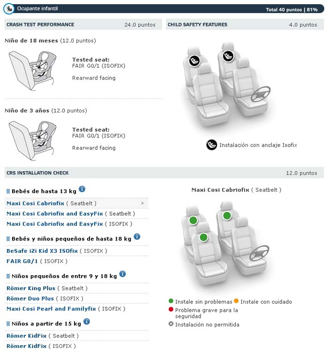Click info icon beside Bebés de hasta 13 kg
The width and height of the screenshot is (328, 354).
coord(82,189)
